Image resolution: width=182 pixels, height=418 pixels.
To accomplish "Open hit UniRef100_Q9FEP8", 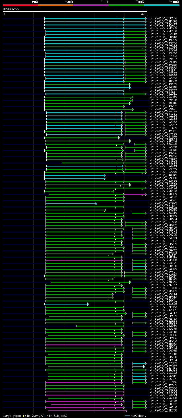I will click(x=163, y=31).
